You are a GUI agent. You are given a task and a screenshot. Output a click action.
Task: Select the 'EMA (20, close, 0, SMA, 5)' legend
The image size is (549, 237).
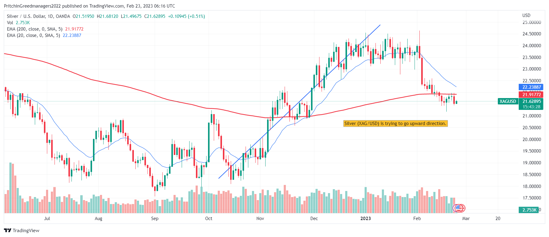(33, 35)
